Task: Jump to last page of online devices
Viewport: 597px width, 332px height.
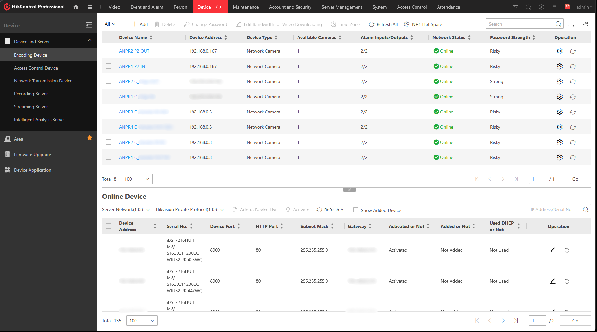Action: [x=516, y=321]
